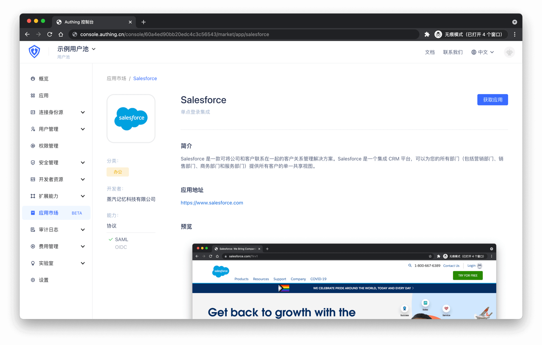Click the browser extensions puzzle icon
This screenshot has height=345, width=542.
[x=427, y=34]
